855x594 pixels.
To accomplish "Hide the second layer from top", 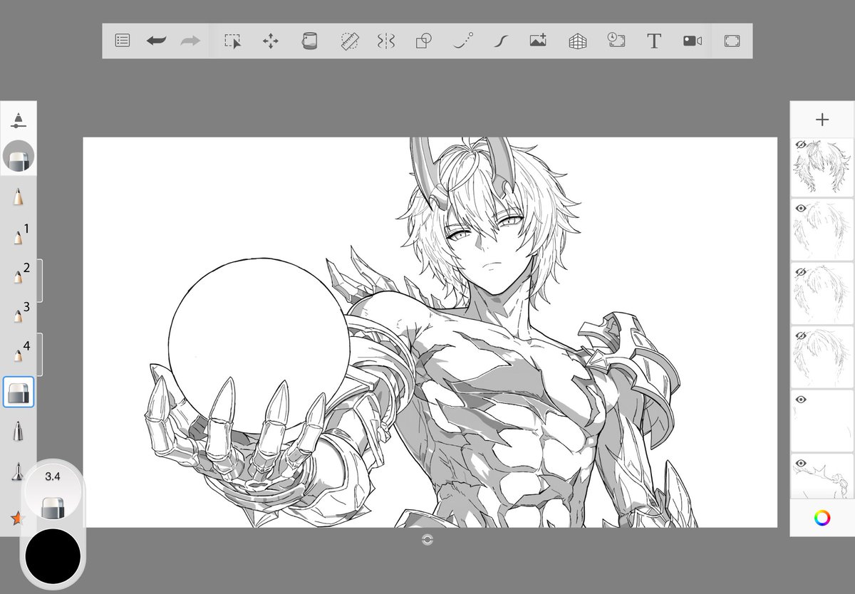I will tap(801, 208).
